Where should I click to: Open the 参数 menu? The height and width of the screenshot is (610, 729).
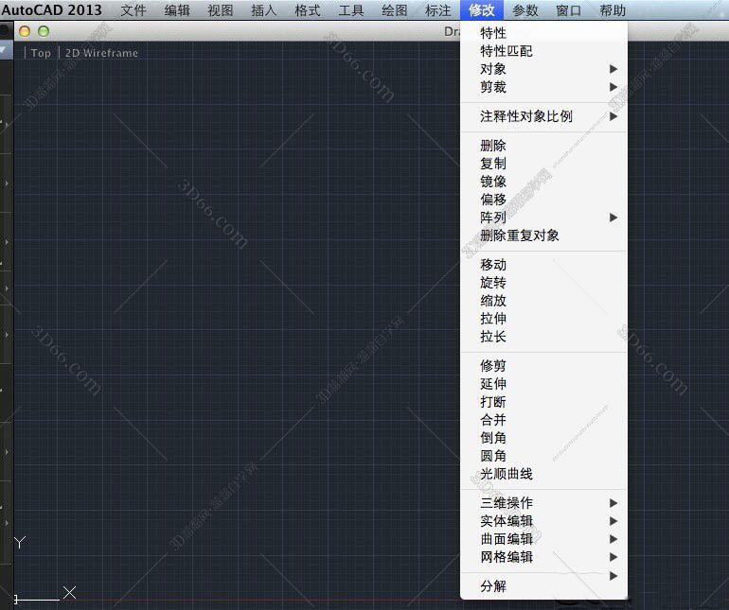[x=525, y=10]
